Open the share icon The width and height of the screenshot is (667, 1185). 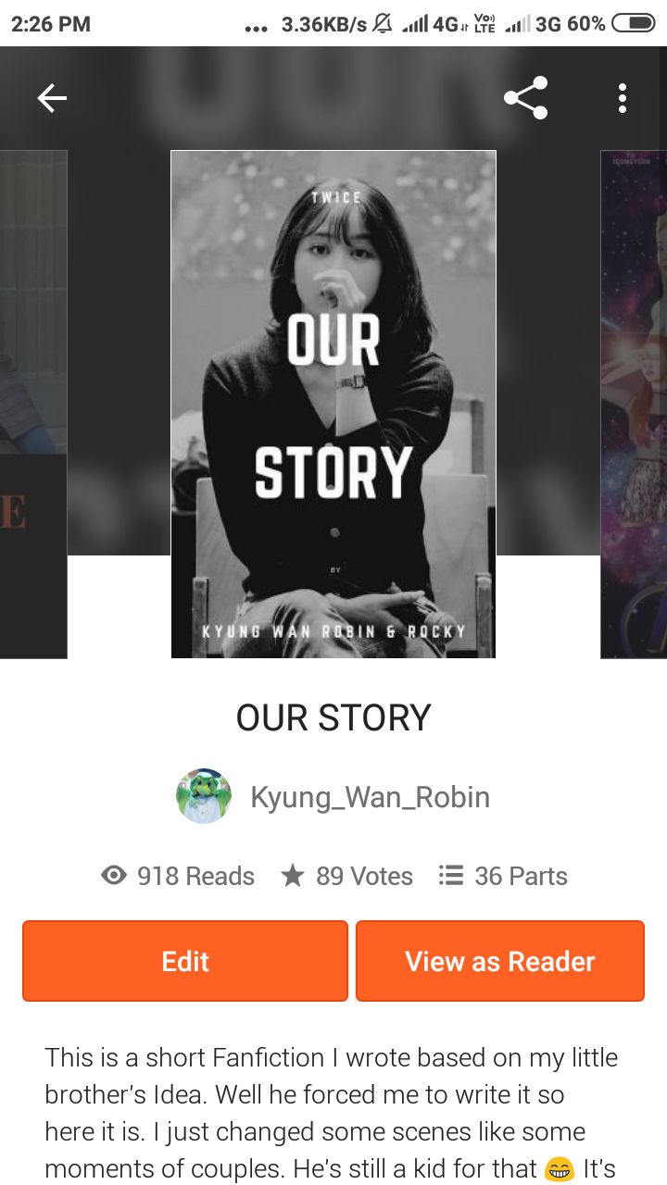click(x=525, y=98)
